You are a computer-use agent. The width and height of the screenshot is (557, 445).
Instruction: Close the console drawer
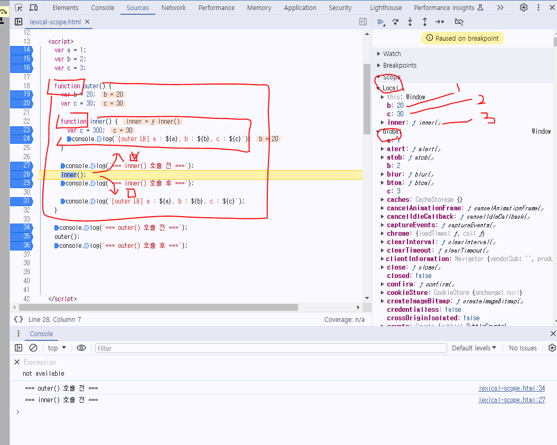click(x=553, y=333)
